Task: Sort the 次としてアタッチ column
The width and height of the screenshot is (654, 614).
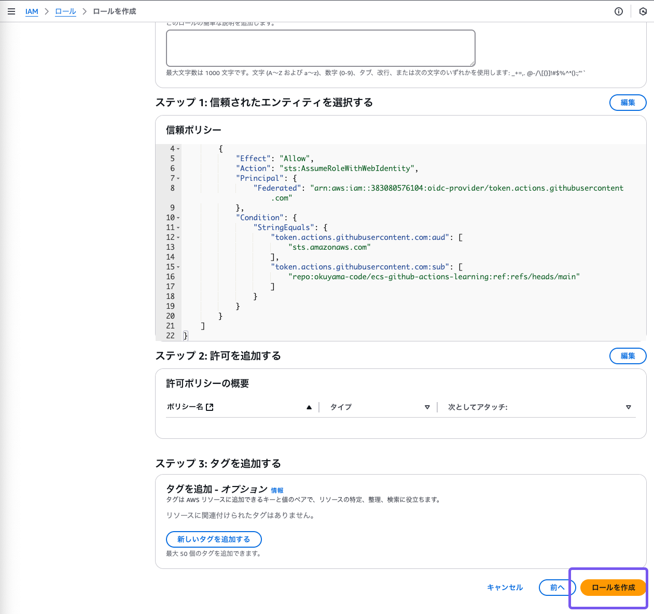Action: pyautogui.click(x=629, y=407)
